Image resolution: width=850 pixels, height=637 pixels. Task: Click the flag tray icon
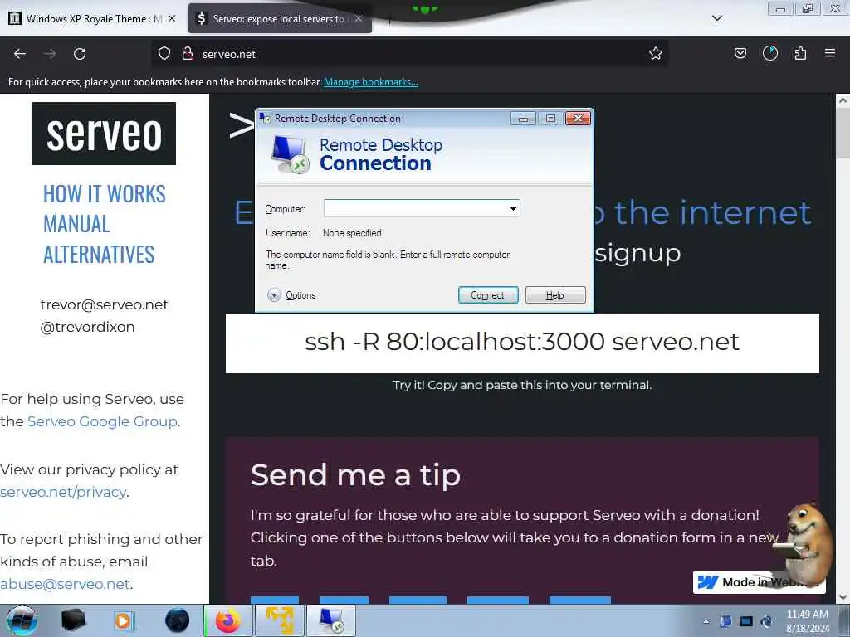[725, 621]
